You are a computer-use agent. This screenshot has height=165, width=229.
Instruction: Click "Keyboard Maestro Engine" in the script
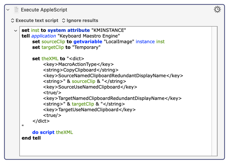(89, 36)
